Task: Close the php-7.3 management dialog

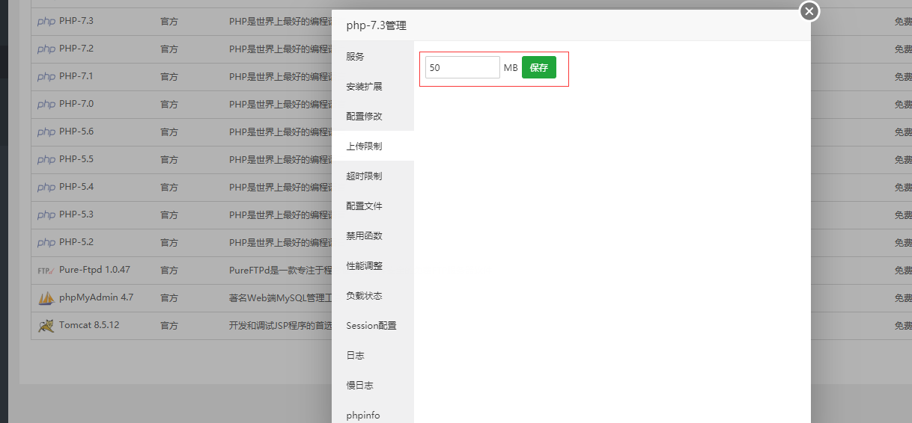Action: (809, 11)
